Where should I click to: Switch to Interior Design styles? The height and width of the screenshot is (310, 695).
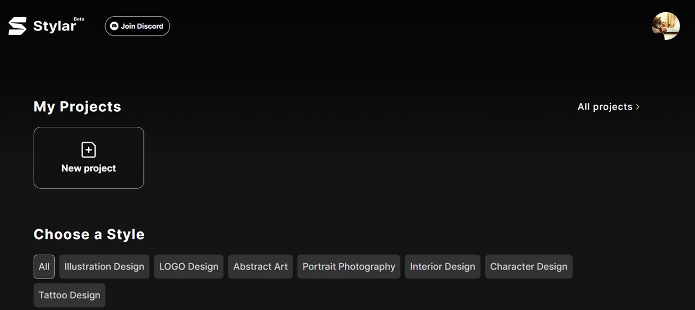(x=443, y=266)
